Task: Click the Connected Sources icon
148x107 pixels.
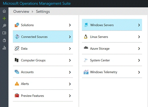Action: tap(17, 37)
